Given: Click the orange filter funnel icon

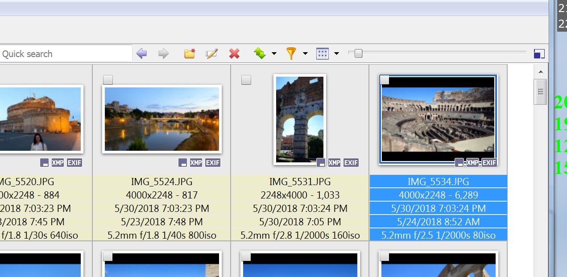Looking at the screenshot, I should click(x=291, y=54).
